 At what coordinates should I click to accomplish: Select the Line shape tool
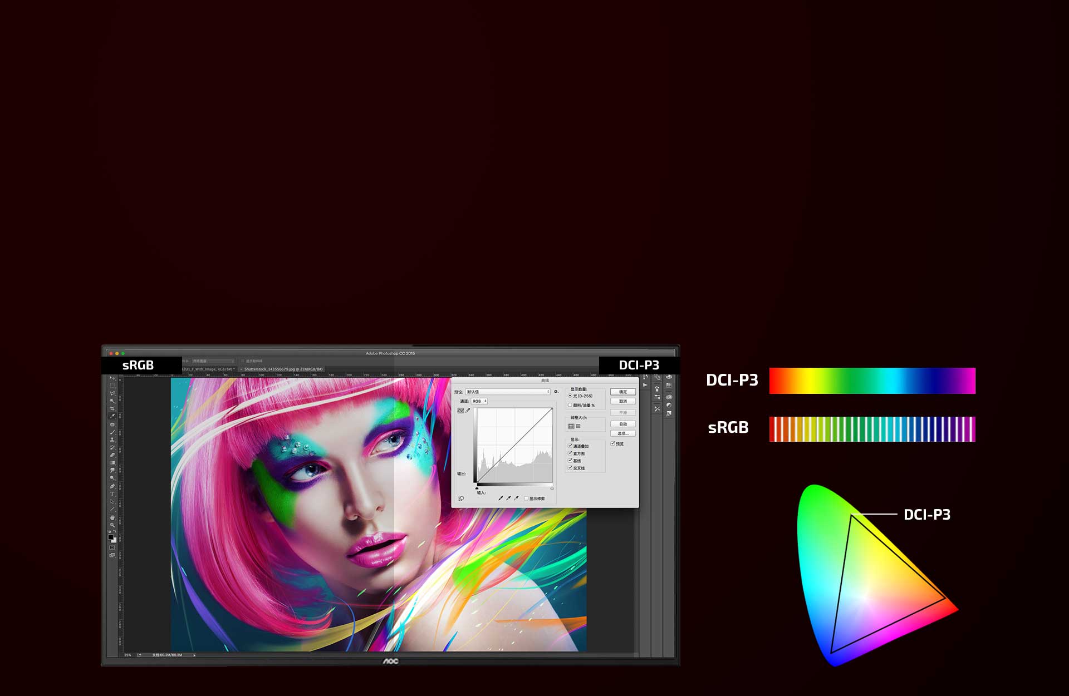coord(112,509)
